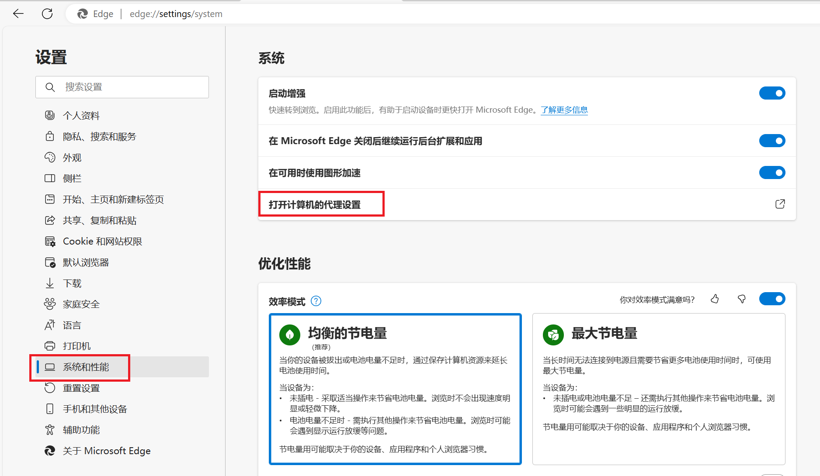Toggle the 启动增强 switch

pyautogui.click(x=772, y=93)
